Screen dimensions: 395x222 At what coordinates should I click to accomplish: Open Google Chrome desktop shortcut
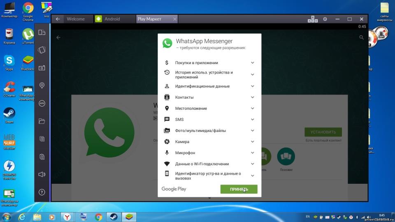28,12
